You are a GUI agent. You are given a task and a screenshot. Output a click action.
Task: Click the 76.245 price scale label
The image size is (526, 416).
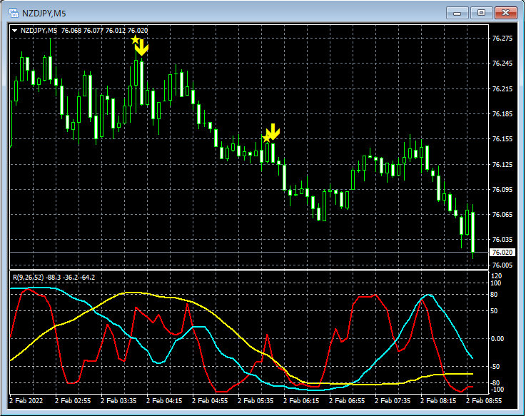pos(502,63)
